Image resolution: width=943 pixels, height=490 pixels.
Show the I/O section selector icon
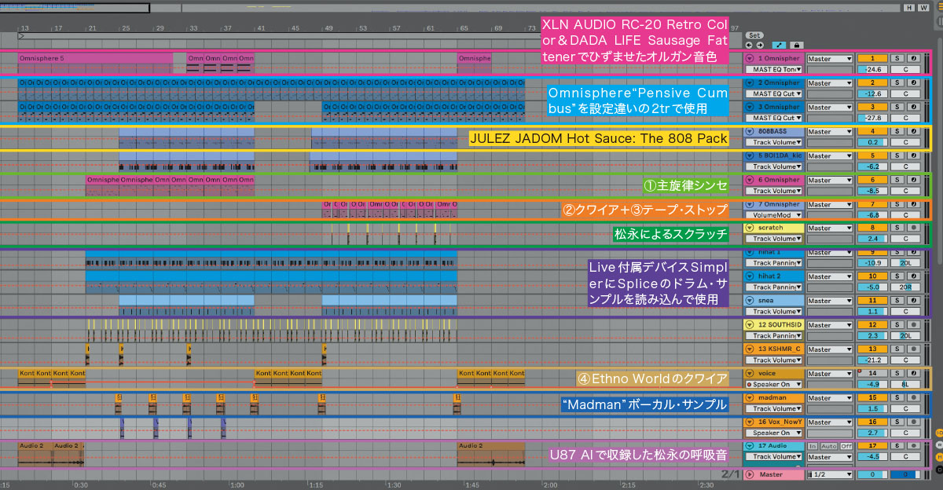point(939,433)
